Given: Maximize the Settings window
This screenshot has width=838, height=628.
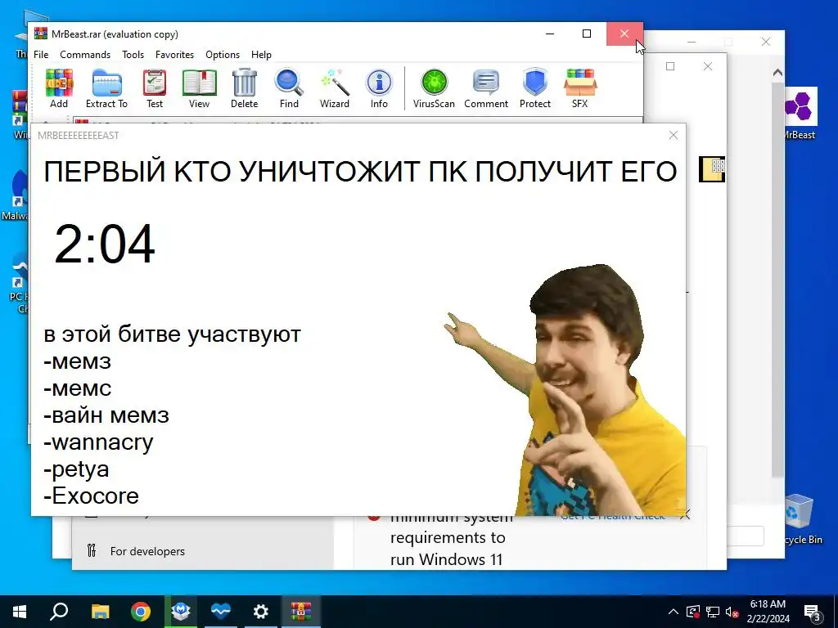Looking at the screenshot, I should 670,66.
